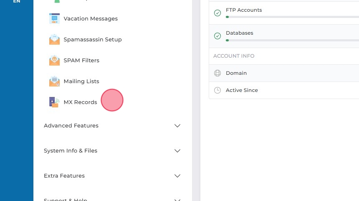Click the Spamassassin Setup envelope icon
The image size is (359, 201).
click(54, 40)
